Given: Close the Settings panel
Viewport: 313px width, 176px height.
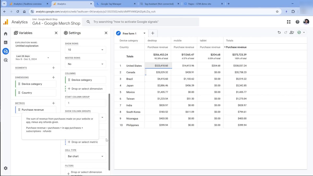Looking at the screenshot, I should (106, 33).
